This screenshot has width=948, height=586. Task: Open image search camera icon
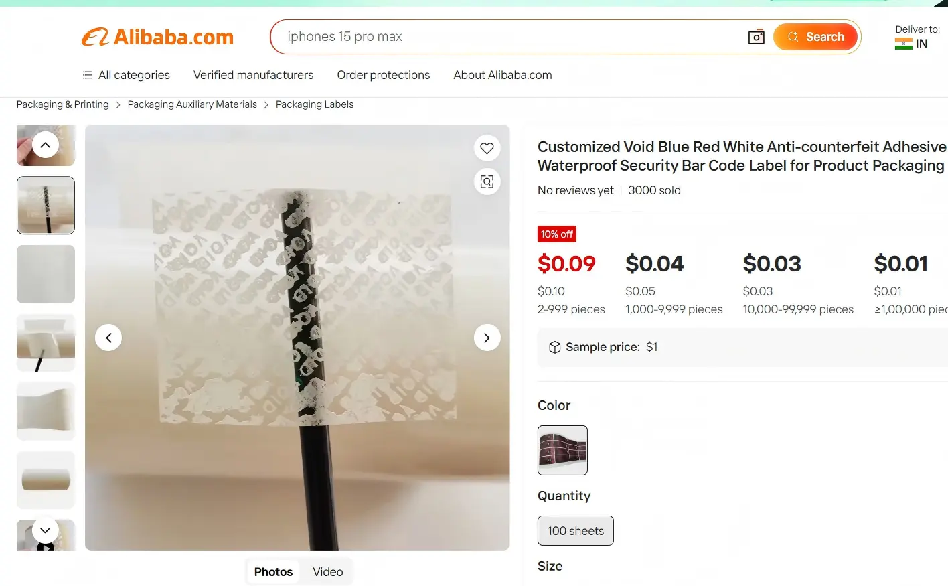tap(756, 37)
